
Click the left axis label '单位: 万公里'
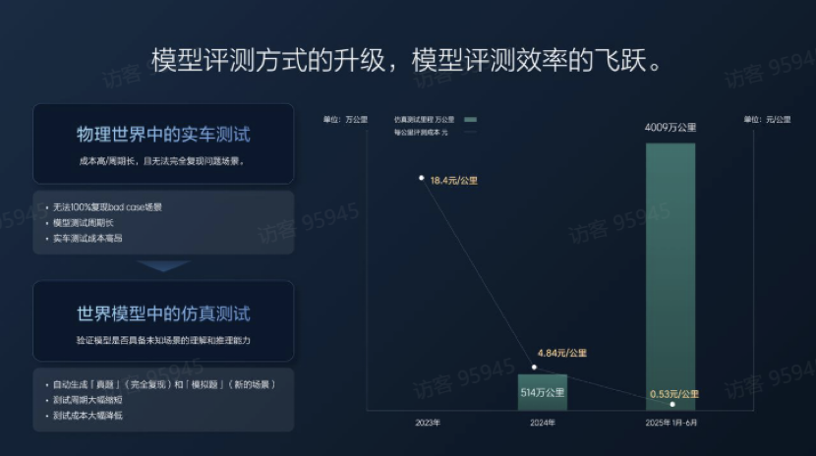click(345, 120)
